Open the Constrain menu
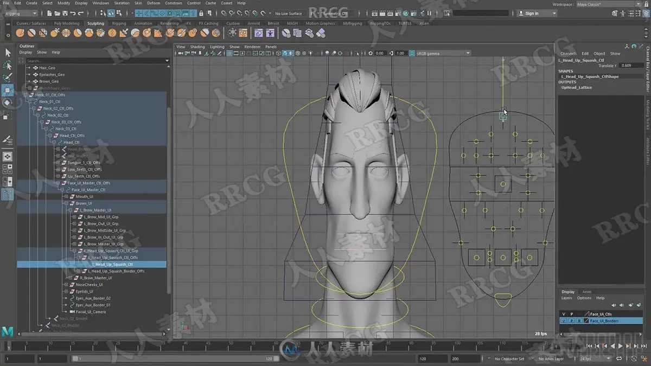 [174, 3]
